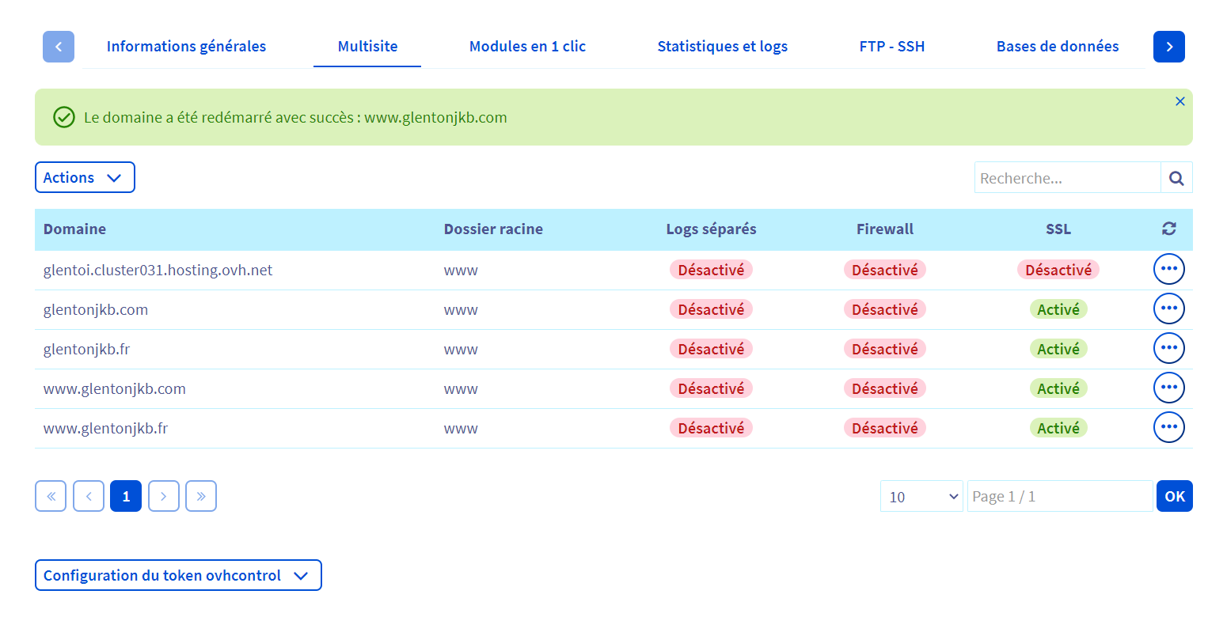Expand the Actions dropdown
The height and width of the screenshot is (617, 1208).
click(x=85, y=177)
